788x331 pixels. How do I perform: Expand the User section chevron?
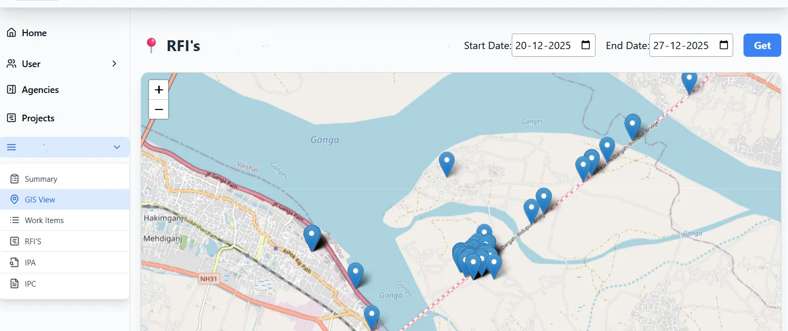point(114,64)
